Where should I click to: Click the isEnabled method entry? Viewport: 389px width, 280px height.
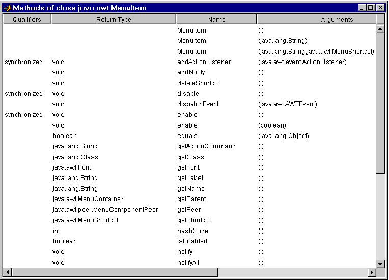coord(192,241)
